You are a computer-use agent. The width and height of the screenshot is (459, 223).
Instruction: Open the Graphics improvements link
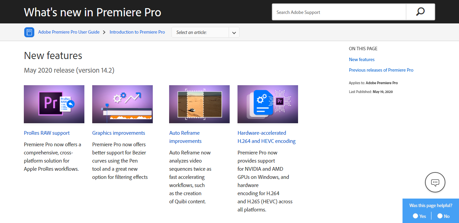119,133
